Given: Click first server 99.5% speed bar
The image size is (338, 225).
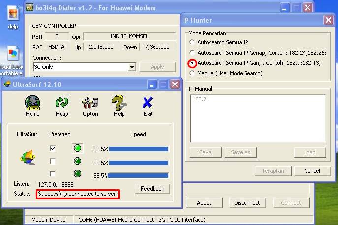Looking at the screenshot, I should (139, 149).
